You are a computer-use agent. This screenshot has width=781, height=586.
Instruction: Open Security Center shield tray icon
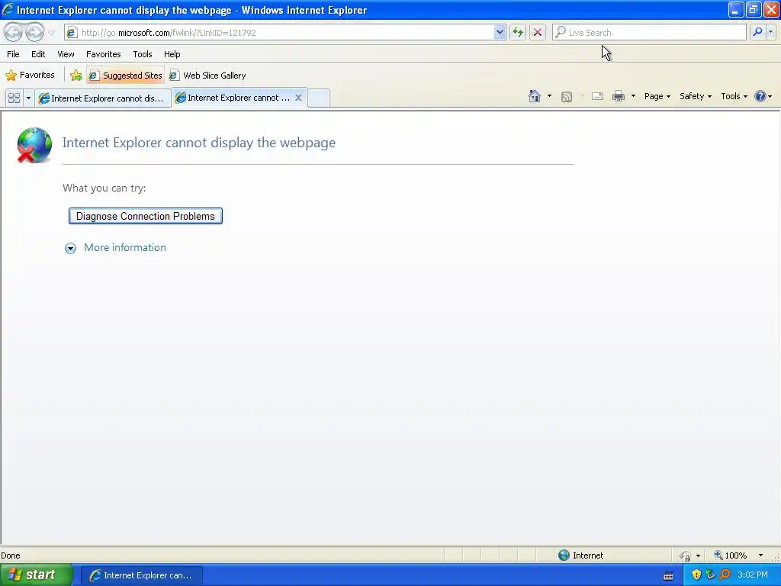tap(696, 575)
